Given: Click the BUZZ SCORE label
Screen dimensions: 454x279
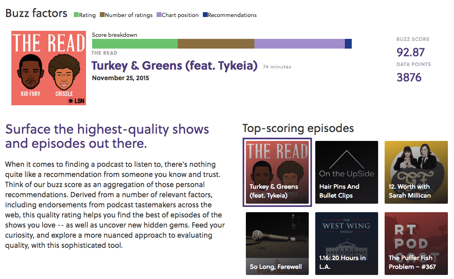Looking at the screenshot, I should pos(413,39).
